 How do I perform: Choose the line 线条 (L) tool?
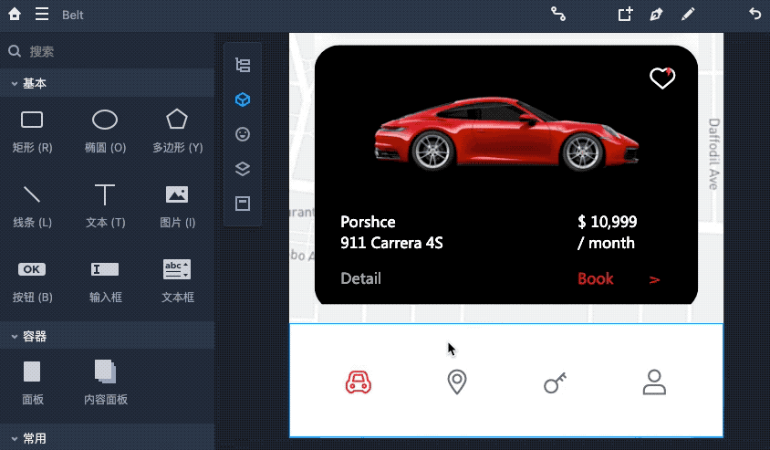tap(32, 206)
